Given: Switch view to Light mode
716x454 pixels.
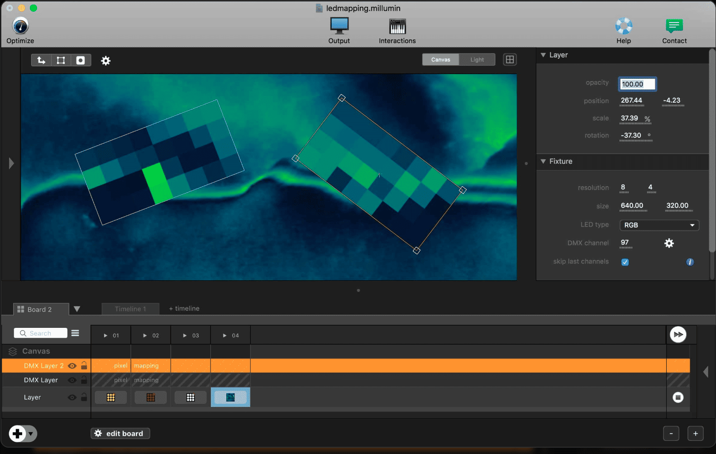Looking at the screenshot, I should (477, 60).
